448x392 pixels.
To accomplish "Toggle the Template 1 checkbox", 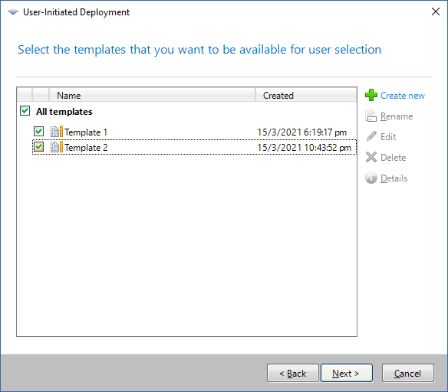I will coord(38,132).
